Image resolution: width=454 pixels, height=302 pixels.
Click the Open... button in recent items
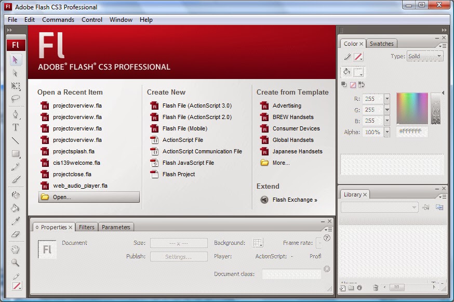click(x=89, y=197)
